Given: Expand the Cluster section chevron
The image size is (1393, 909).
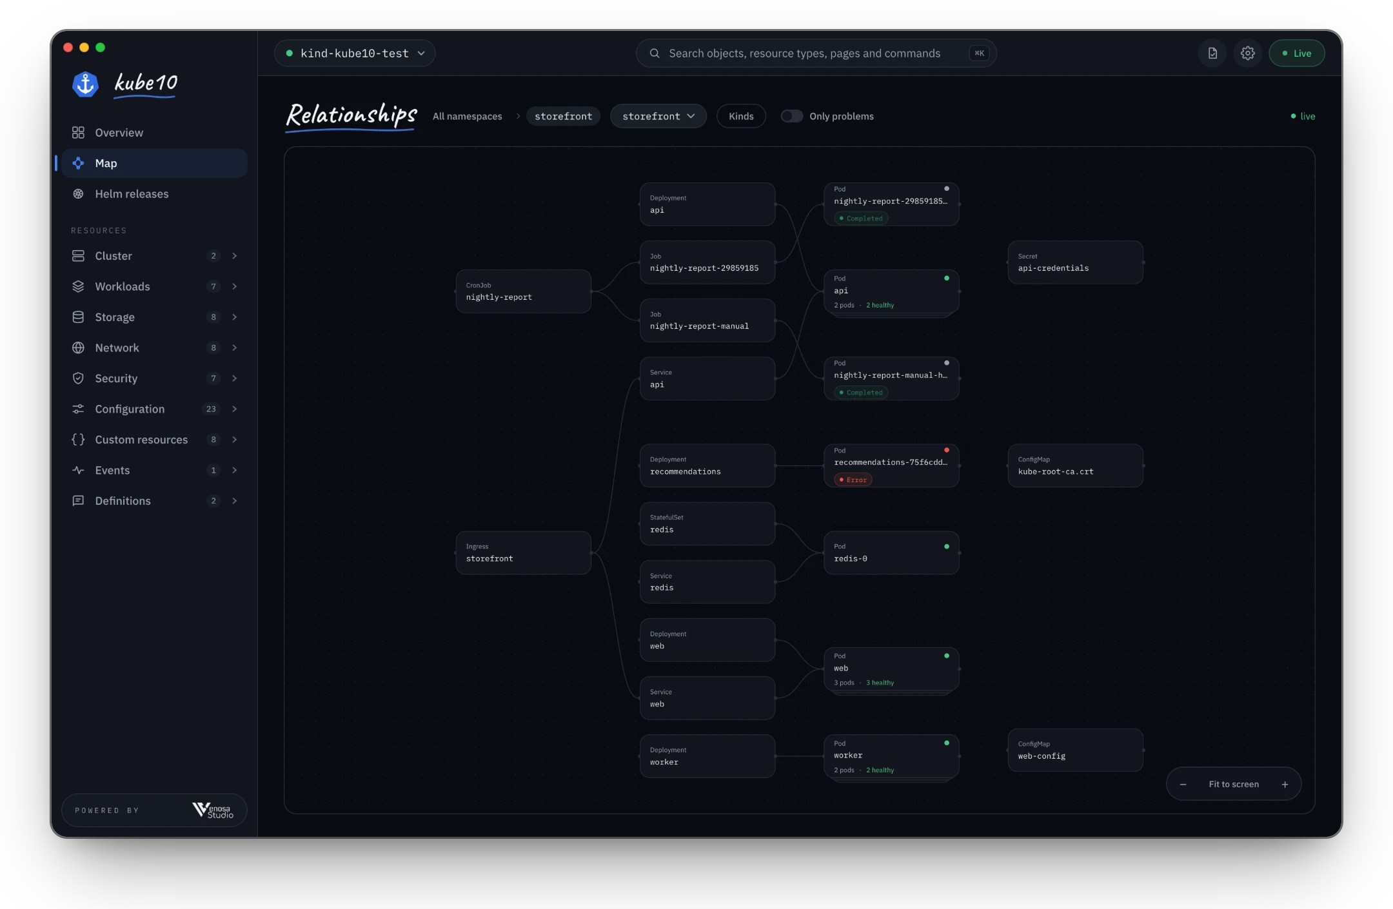Looking at the screenshot, I should click(234, 256).
